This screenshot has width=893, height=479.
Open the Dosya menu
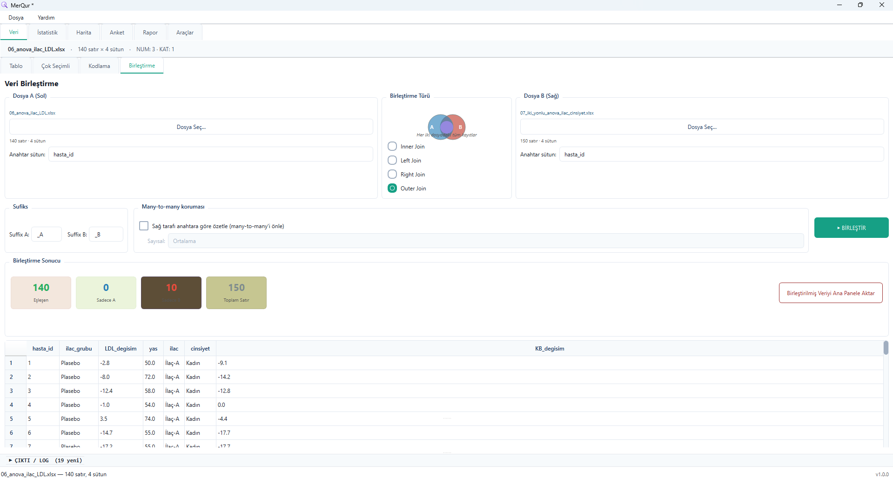pos(16,18)
